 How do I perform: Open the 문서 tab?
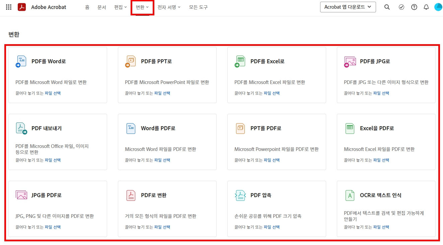[102, 7]
